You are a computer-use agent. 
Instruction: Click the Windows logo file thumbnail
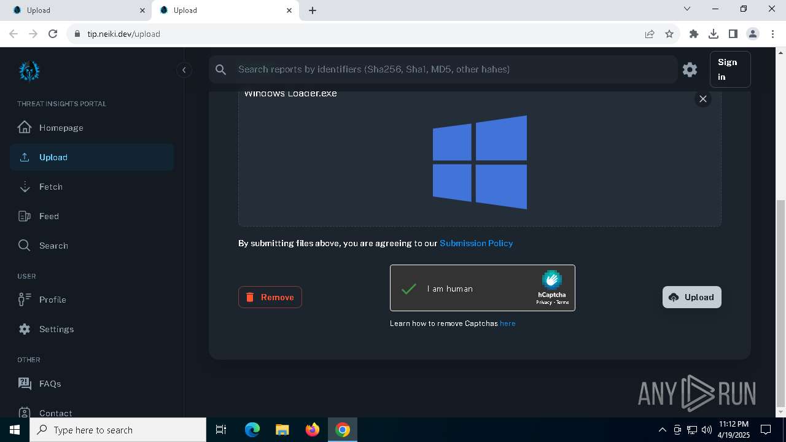pyautogui.click(x=480, y=162)
